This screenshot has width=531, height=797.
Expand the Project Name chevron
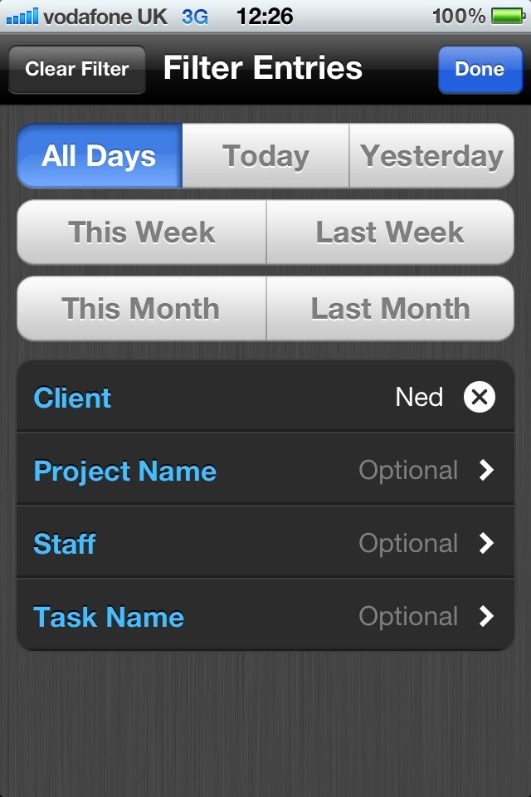point(486,470)
